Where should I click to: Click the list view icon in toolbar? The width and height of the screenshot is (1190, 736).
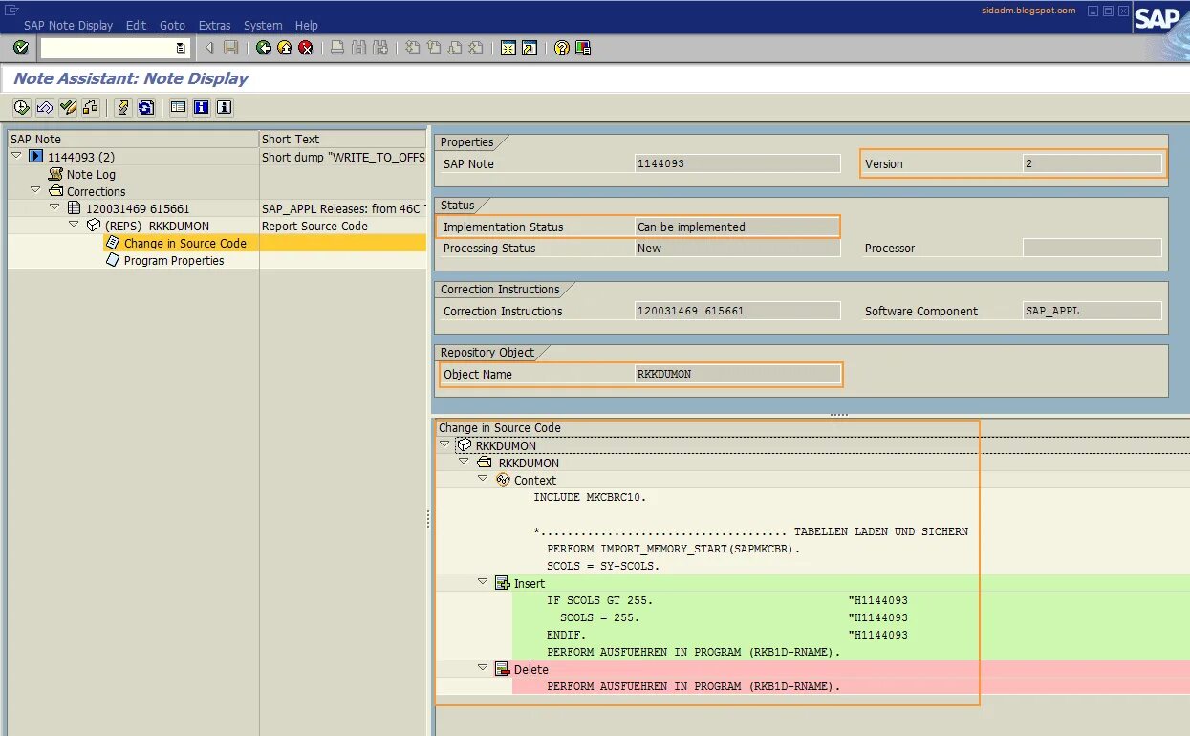coord(178,108)
